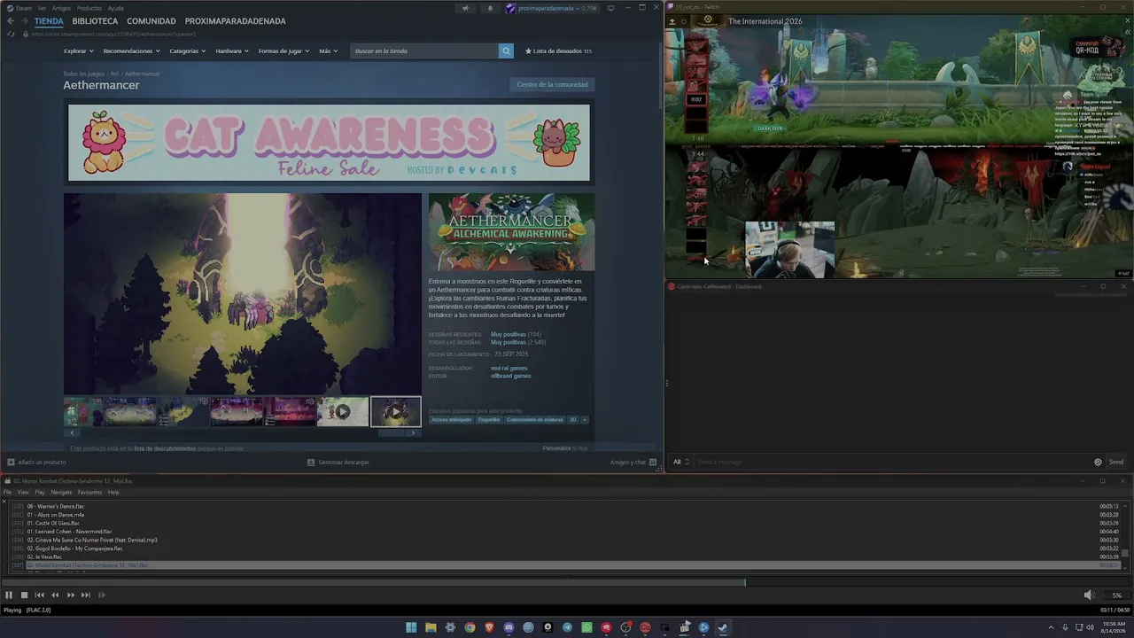Seek within the music player progress bar
The height and width of the screenshot is (638, 1134).
(x=567, y=583)
